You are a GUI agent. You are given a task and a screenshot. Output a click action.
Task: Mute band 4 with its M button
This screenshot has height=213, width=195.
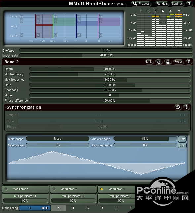pos(79,17)
